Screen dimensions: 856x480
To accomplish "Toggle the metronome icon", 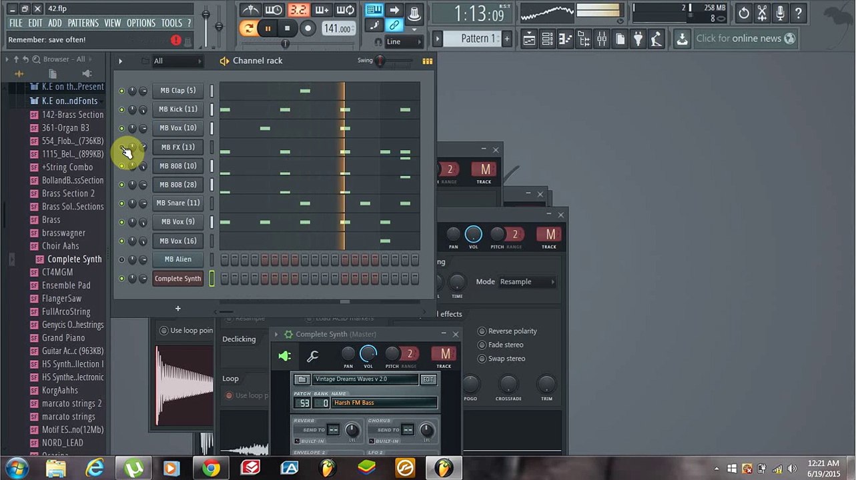I will pos(250,10).
